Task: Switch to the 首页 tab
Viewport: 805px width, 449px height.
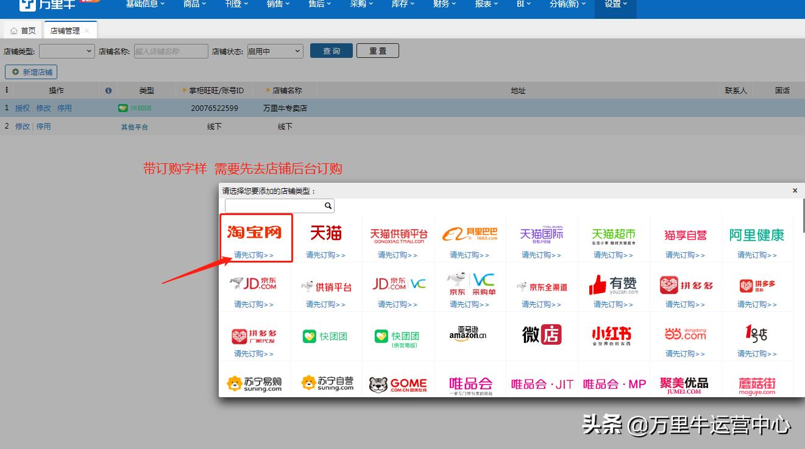Action: 23,29
